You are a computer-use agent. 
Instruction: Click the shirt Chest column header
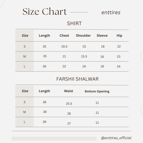click(x=64, y=35)
